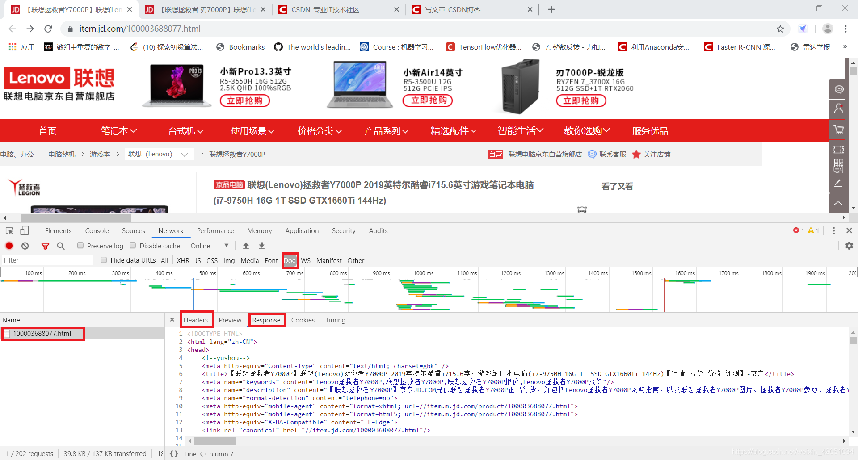Click the back-to-top sidebar arrow
The height and width of the screenshot is (460, 858).
[838, 203]
